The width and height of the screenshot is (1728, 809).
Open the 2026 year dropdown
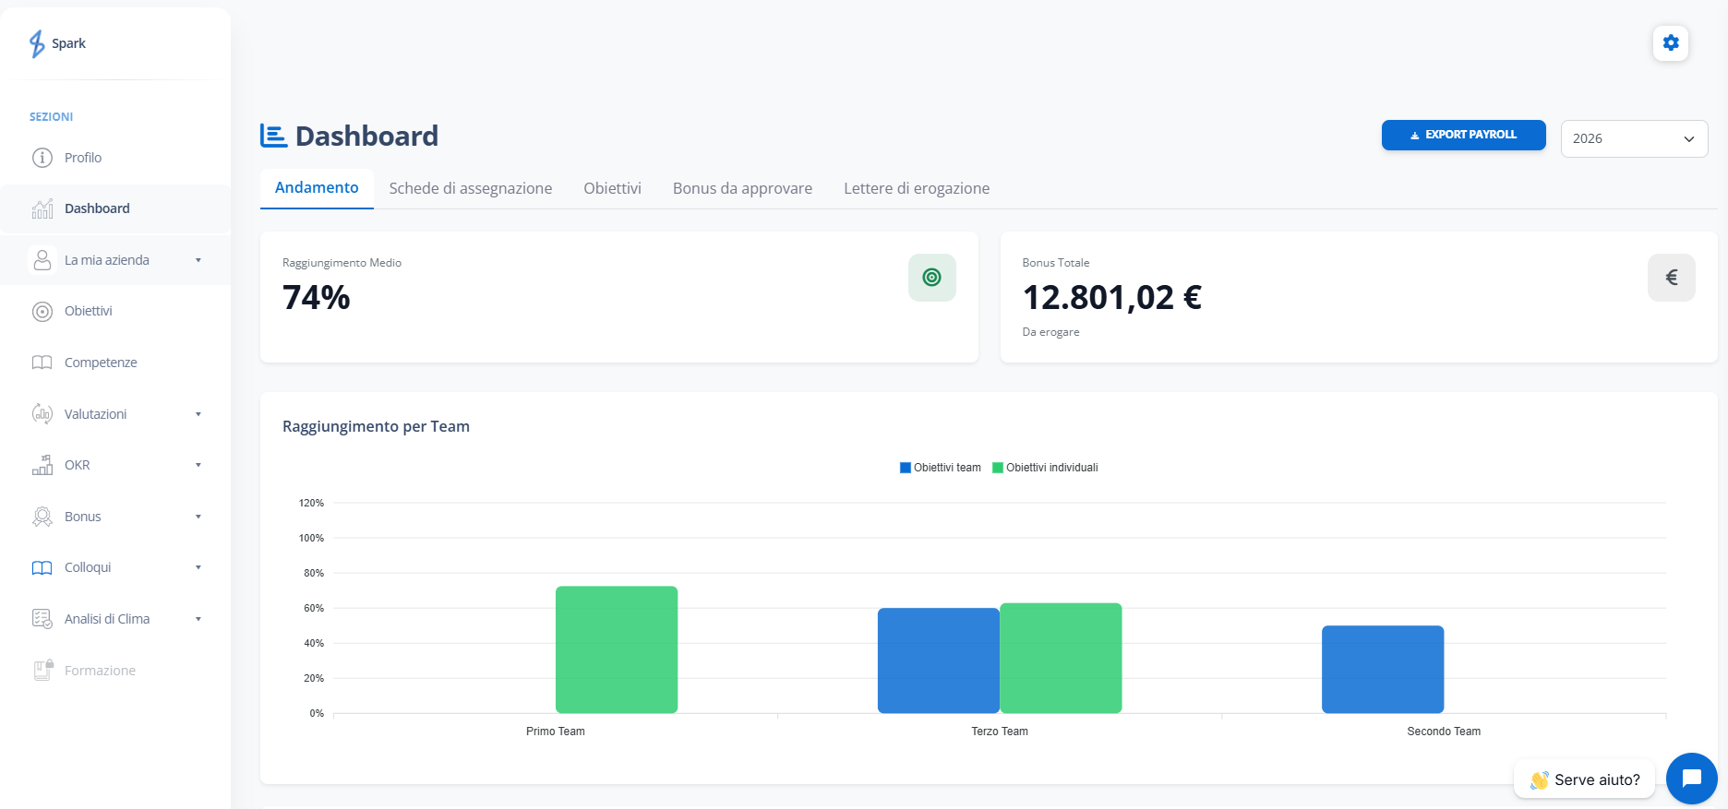pyautogui.click(x=1634, y=138)
